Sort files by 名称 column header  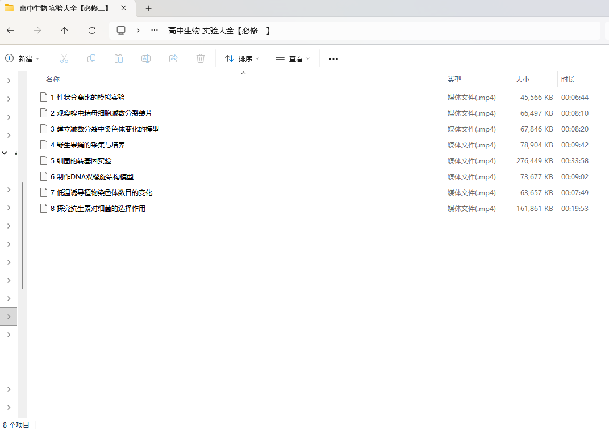point(53,79)
